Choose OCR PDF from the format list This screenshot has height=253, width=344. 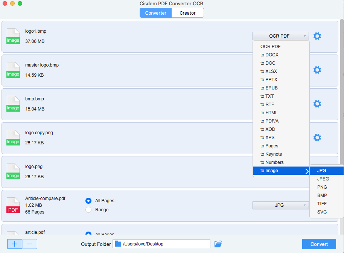click(281, 47)
